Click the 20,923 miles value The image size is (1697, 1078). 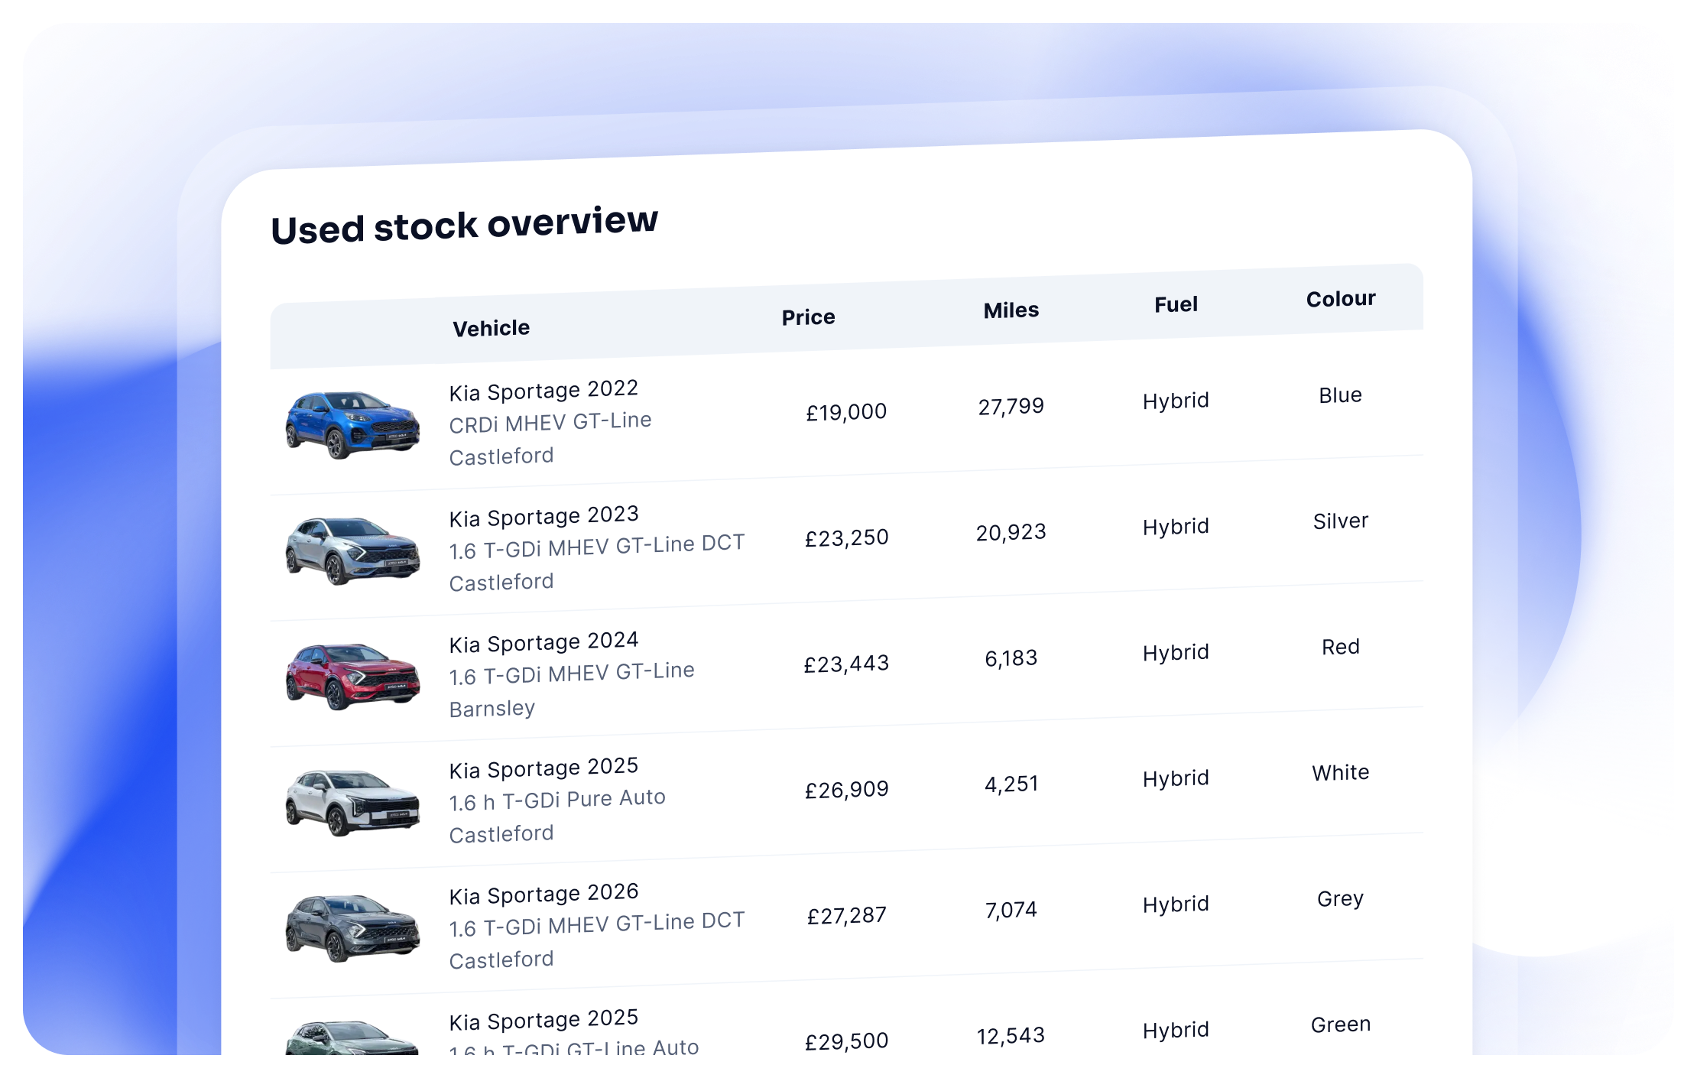1011,532
